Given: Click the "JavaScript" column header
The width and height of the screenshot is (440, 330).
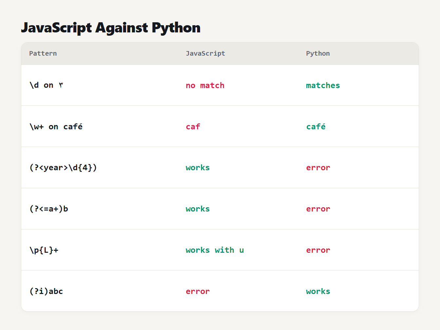Looking at the screenshot, I should pyautogui.click(x=205, y=53).
